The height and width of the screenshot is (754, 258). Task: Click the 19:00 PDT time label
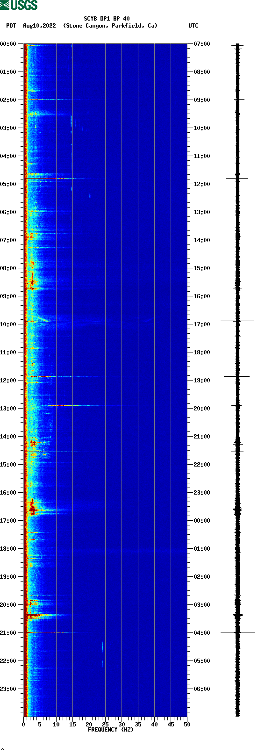pyautogui.click(x=8, y=577)
